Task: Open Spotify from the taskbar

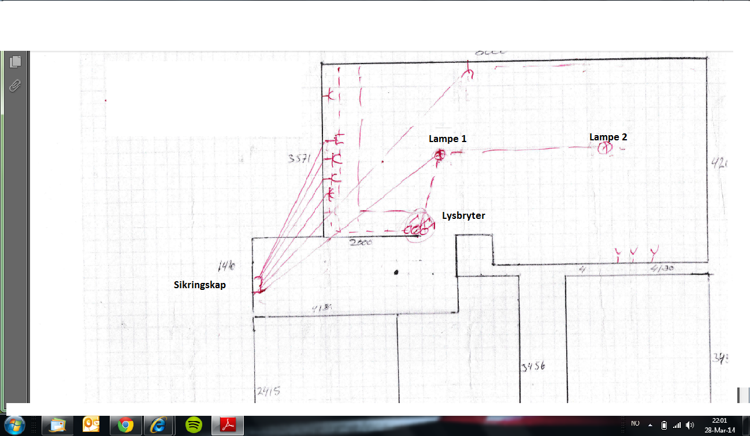Action: click(194, 426)
